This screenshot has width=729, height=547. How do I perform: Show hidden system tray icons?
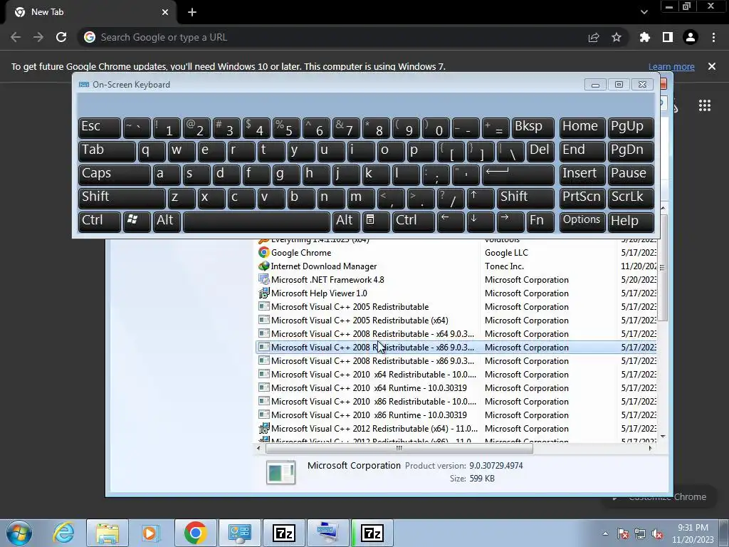click(605, 533)
